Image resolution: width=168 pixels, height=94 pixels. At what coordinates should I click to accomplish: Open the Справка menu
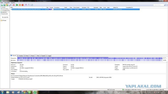click(x=13, y=3)
